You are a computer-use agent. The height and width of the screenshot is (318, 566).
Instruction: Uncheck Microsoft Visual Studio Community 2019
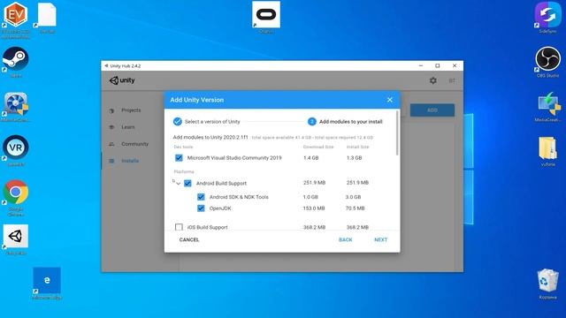pyautogui.click(x=179, y=158)
